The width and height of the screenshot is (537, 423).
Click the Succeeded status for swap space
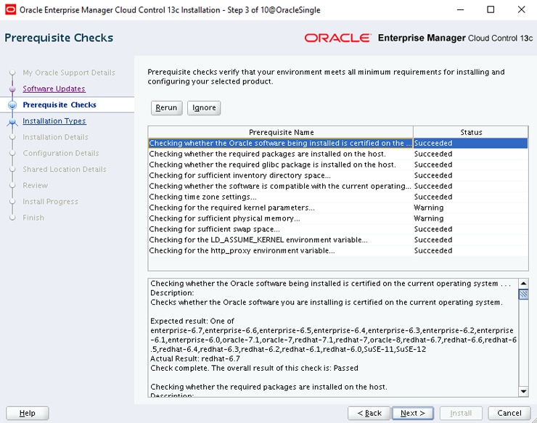pos(433,229)
